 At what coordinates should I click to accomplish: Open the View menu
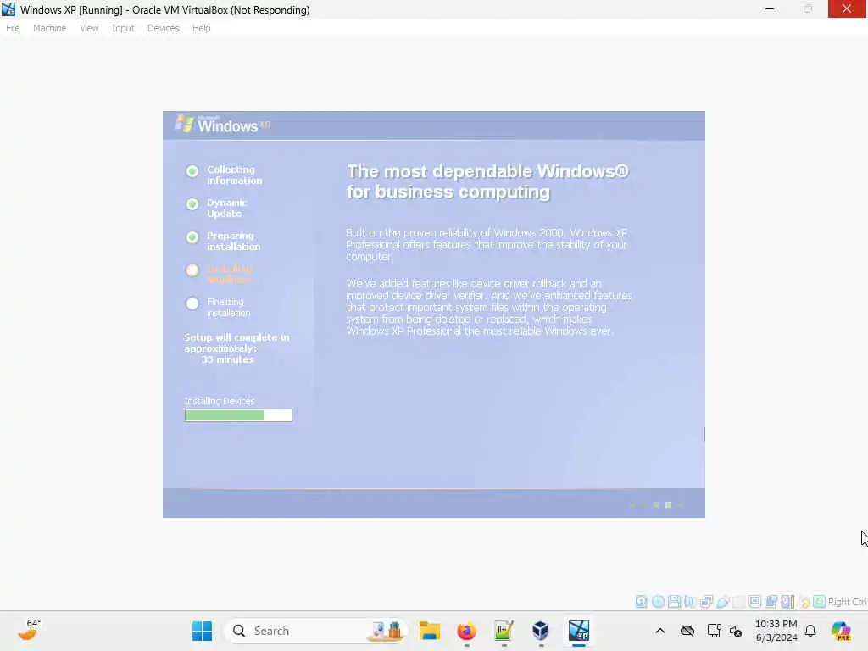(x=89, y=28)
